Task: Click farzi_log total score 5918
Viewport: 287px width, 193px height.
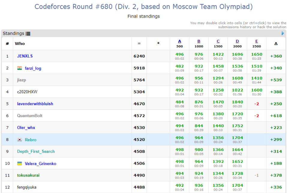Action: click(139, 68)
